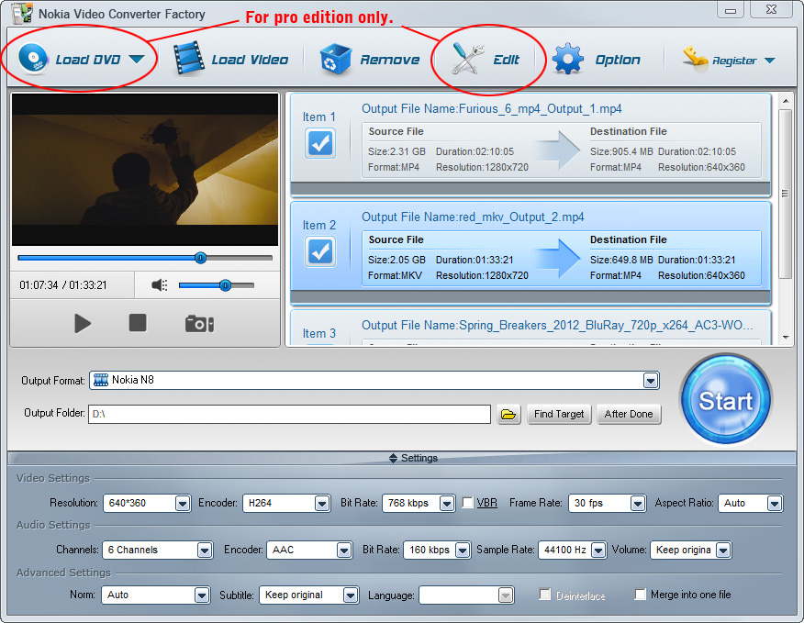Click the Remove recycle bin icon

pyautogui.click(x=335, y=60)
